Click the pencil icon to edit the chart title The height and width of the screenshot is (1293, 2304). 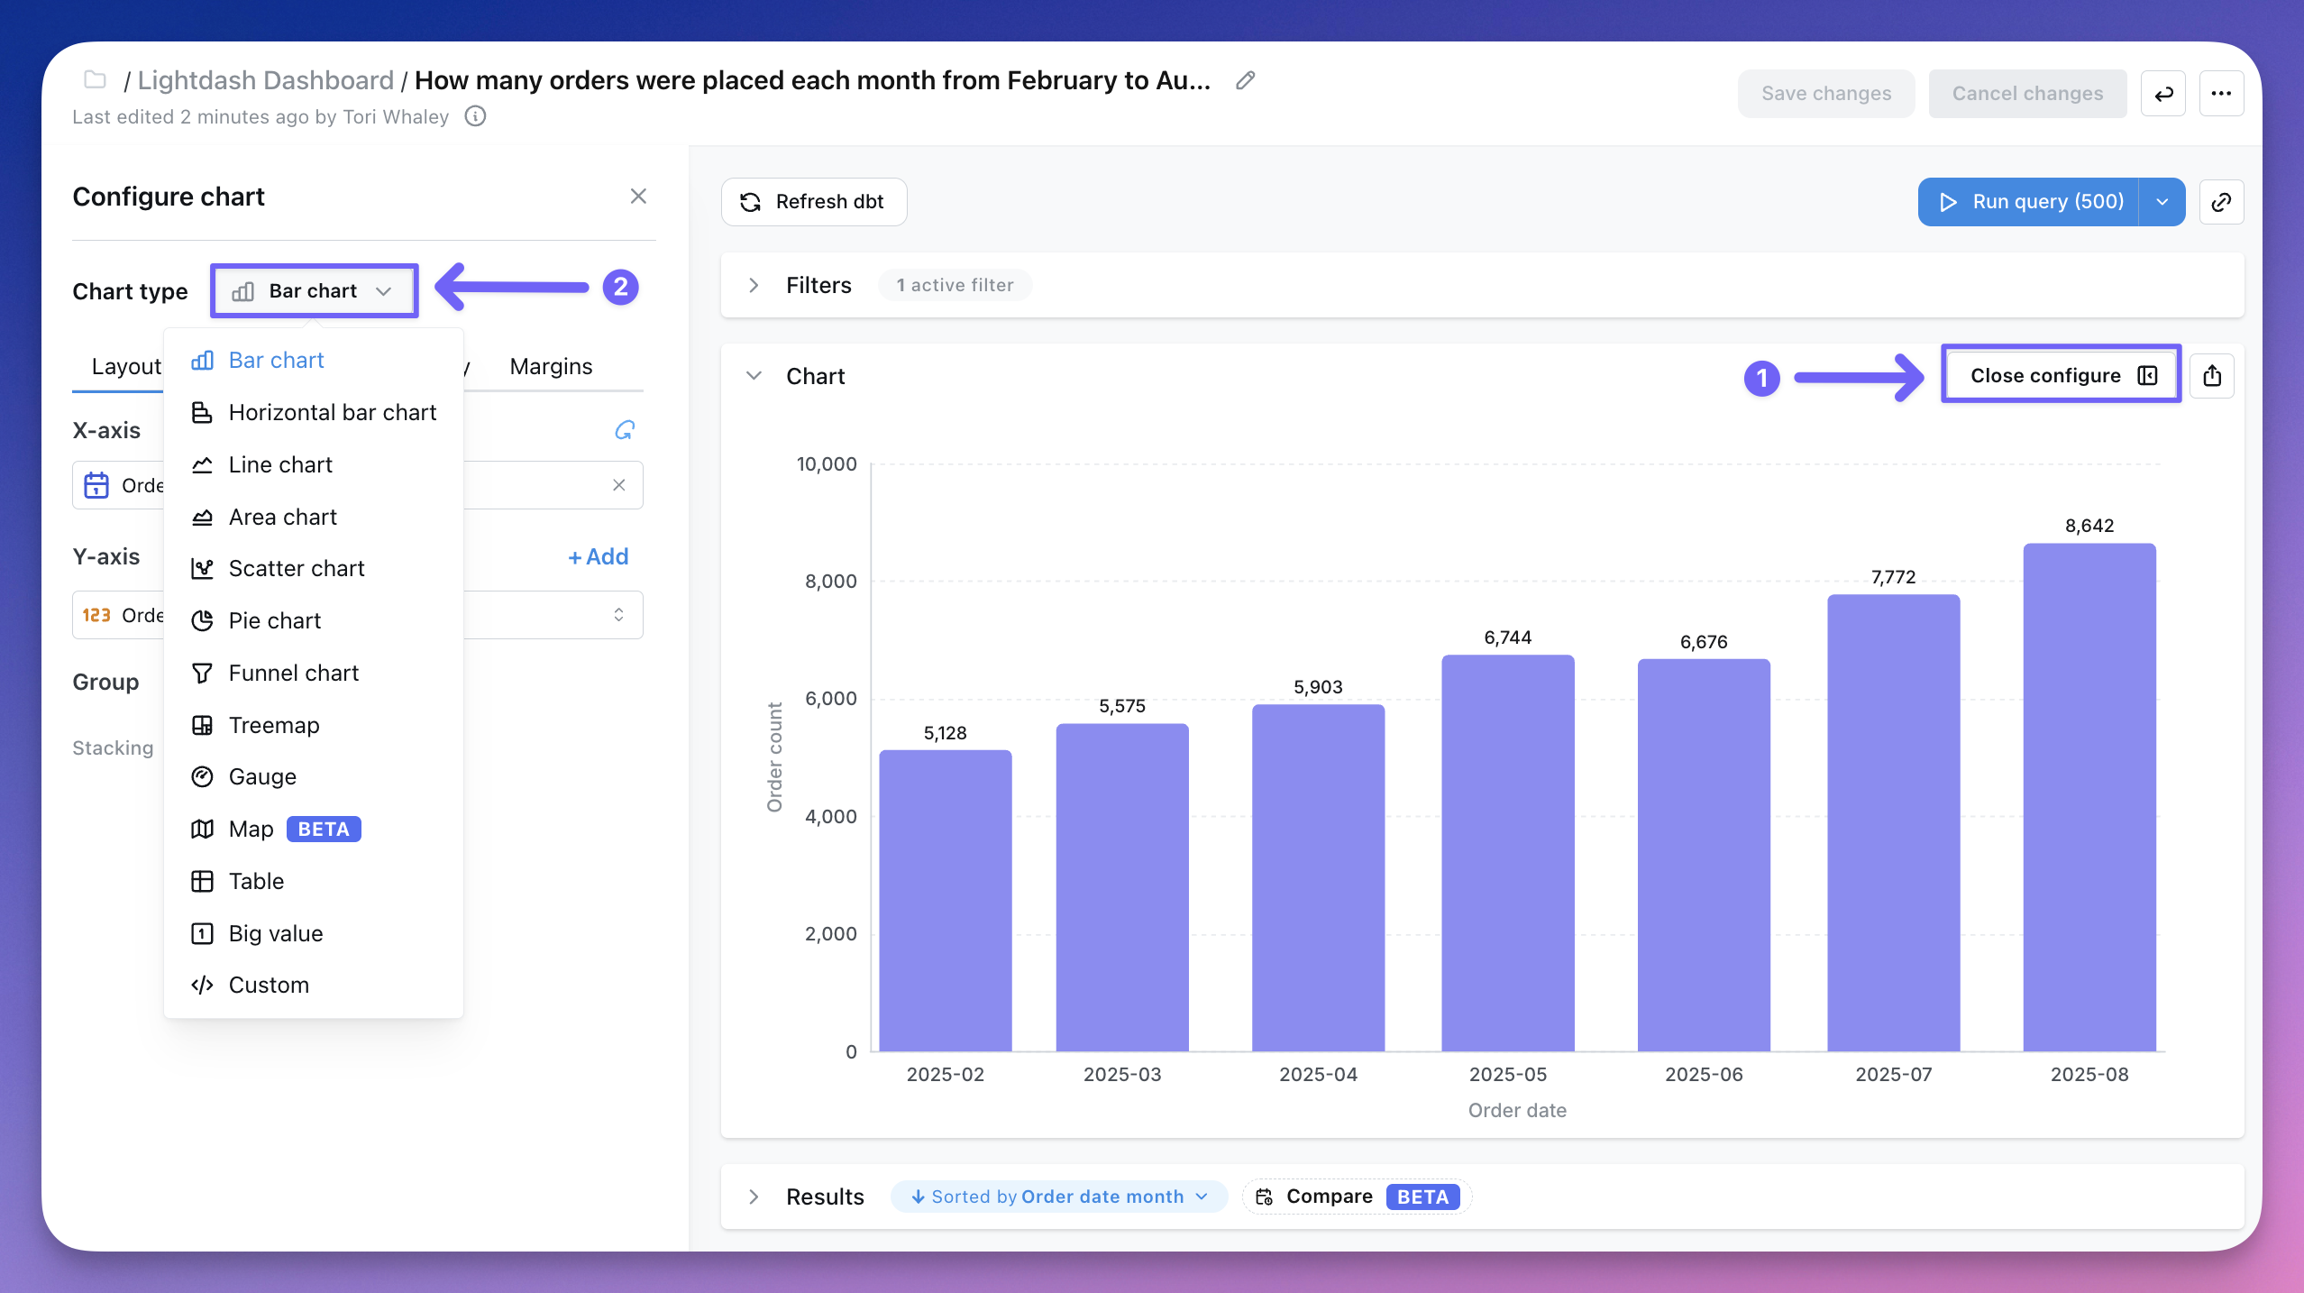click(1245, 80)
